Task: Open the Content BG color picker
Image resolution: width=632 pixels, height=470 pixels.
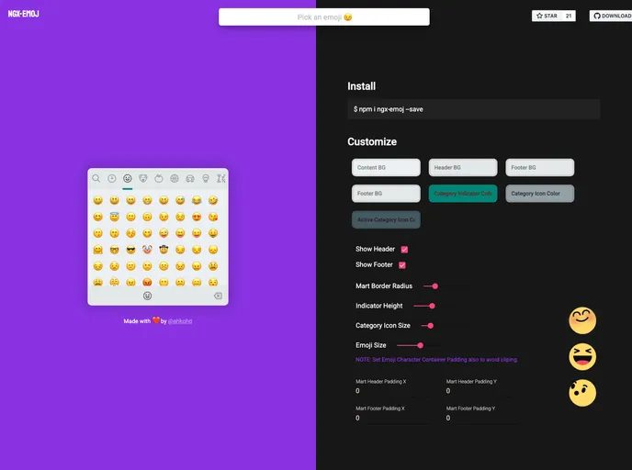Action: (386, 168)
